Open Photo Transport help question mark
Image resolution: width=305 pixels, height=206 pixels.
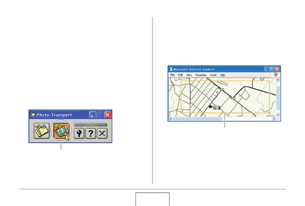click(91, 133)
